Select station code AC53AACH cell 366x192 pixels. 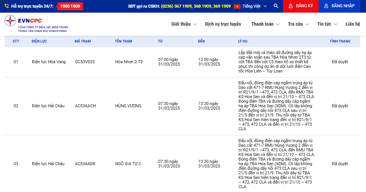click(x=85, y=106)
